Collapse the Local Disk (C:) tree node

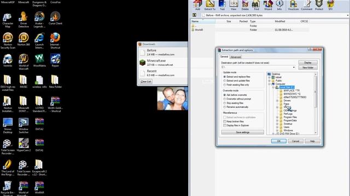273,87
